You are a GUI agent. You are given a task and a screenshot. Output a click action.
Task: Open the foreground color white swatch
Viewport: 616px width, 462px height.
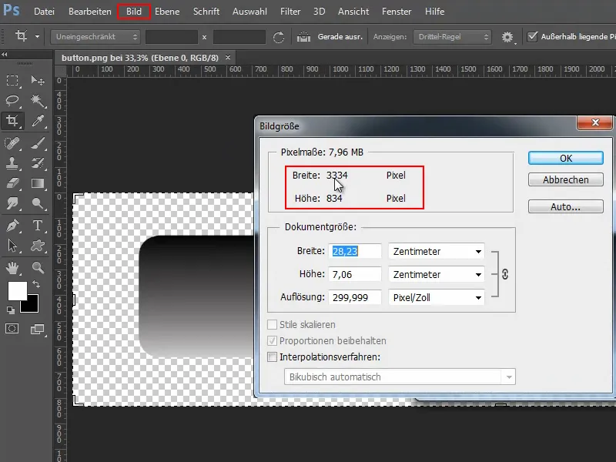[17, 290]
